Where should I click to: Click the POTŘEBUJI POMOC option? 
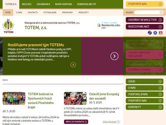tap(145, 70)
